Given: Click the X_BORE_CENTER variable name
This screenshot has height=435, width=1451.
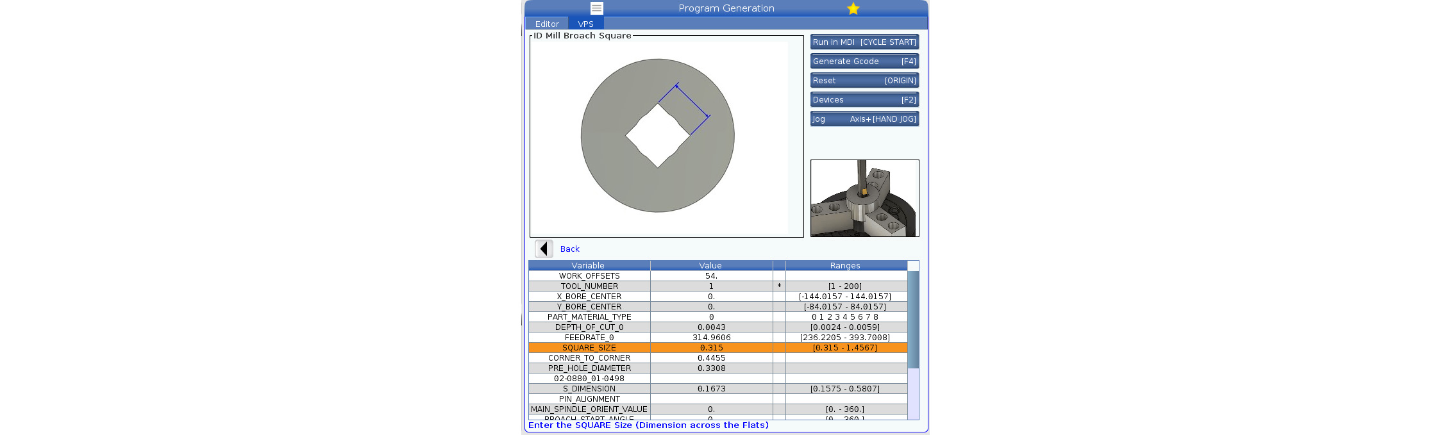Looking at the screenshot, I should pos(589,297).
